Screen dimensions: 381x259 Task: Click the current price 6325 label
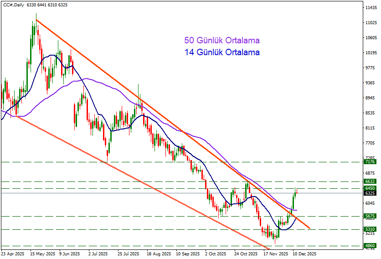[370, 193]
